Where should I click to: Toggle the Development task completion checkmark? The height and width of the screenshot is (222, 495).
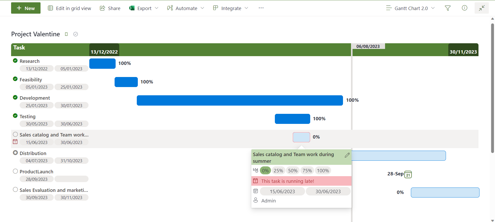[15, 97]
